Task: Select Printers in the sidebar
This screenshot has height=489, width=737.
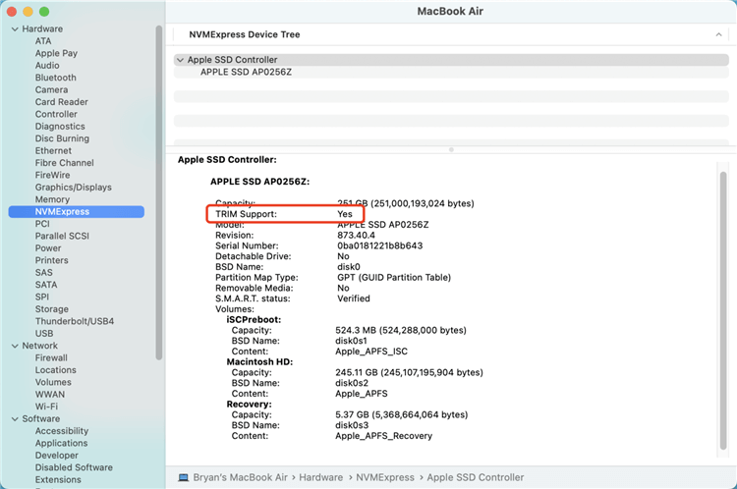Action: (52, 261)
